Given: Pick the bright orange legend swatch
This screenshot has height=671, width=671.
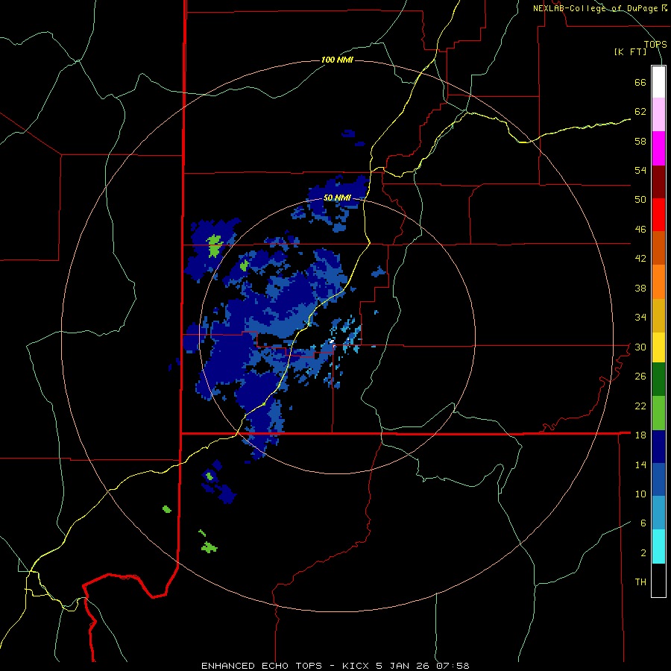Looking at the screenshot, I should 658,282.
